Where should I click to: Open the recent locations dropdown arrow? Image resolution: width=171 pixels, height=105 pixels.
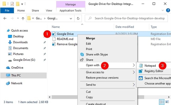click(18, 18)
